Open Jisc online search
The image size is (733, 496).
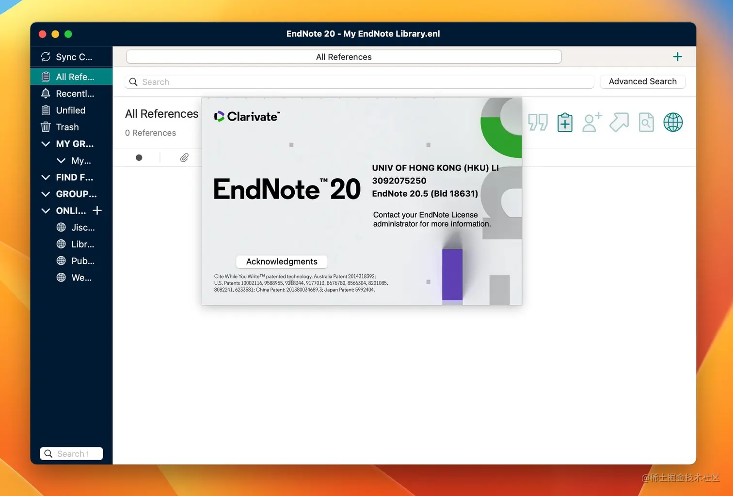76,227
